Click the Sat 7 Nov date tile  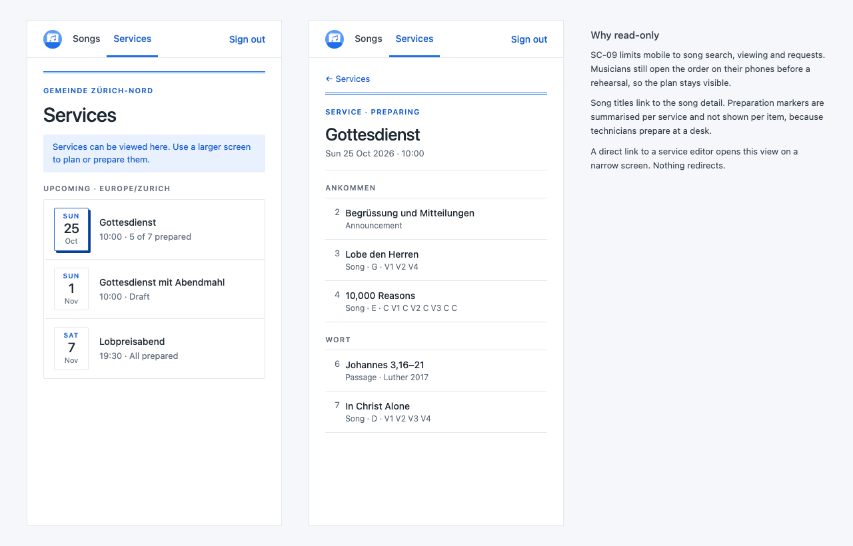pos(71,348)
